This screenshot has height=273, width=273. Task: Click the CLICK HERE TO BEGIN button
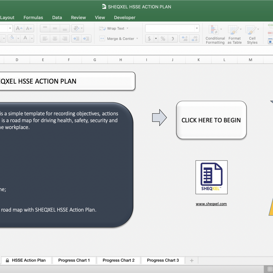tap(211, 120)
